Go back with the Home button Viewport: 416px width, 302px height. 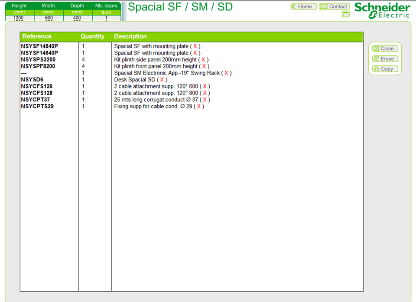click(x=303, y=6)
